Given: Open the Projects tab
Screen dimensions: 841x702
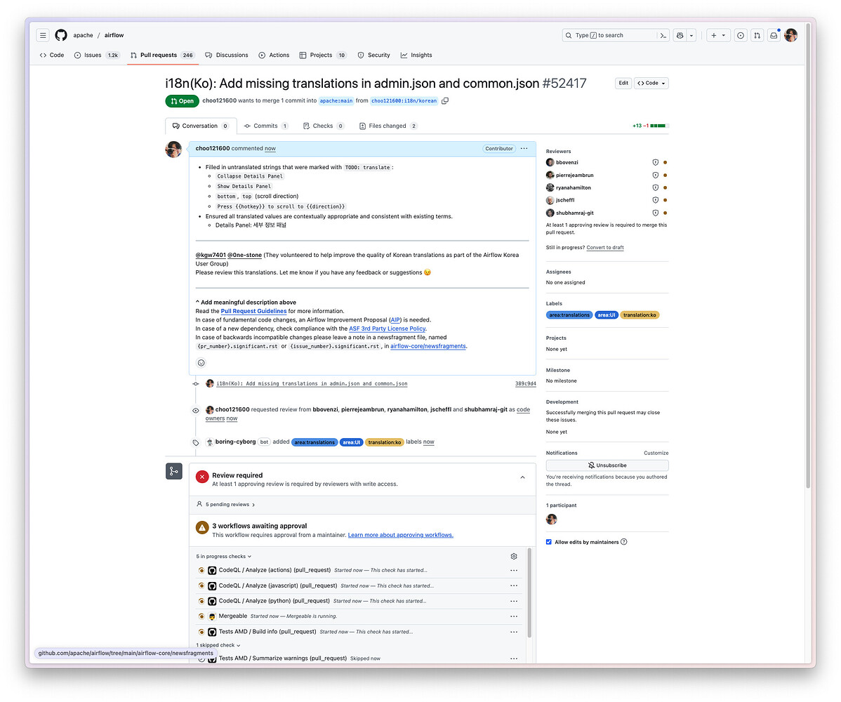Looking at the screenshot, I should tap(323, 55).
